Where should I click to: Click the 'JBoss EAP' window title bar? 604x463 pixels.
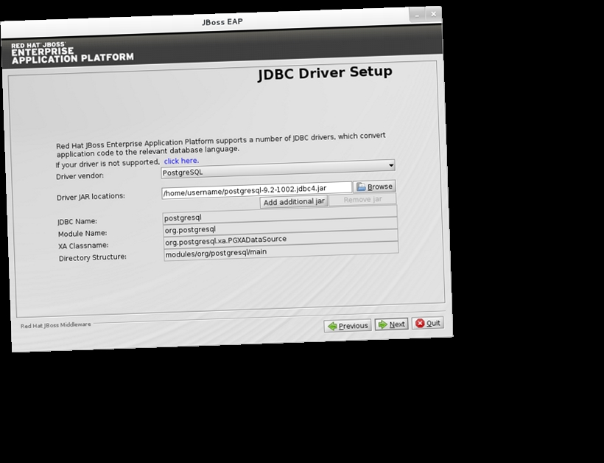click(222, 22)
